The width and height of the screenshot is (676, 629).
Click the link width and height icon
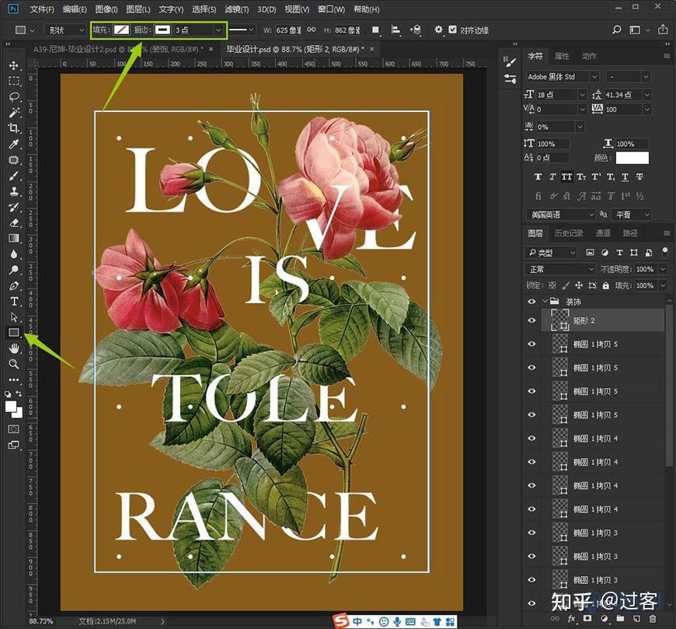click(312, 30)
